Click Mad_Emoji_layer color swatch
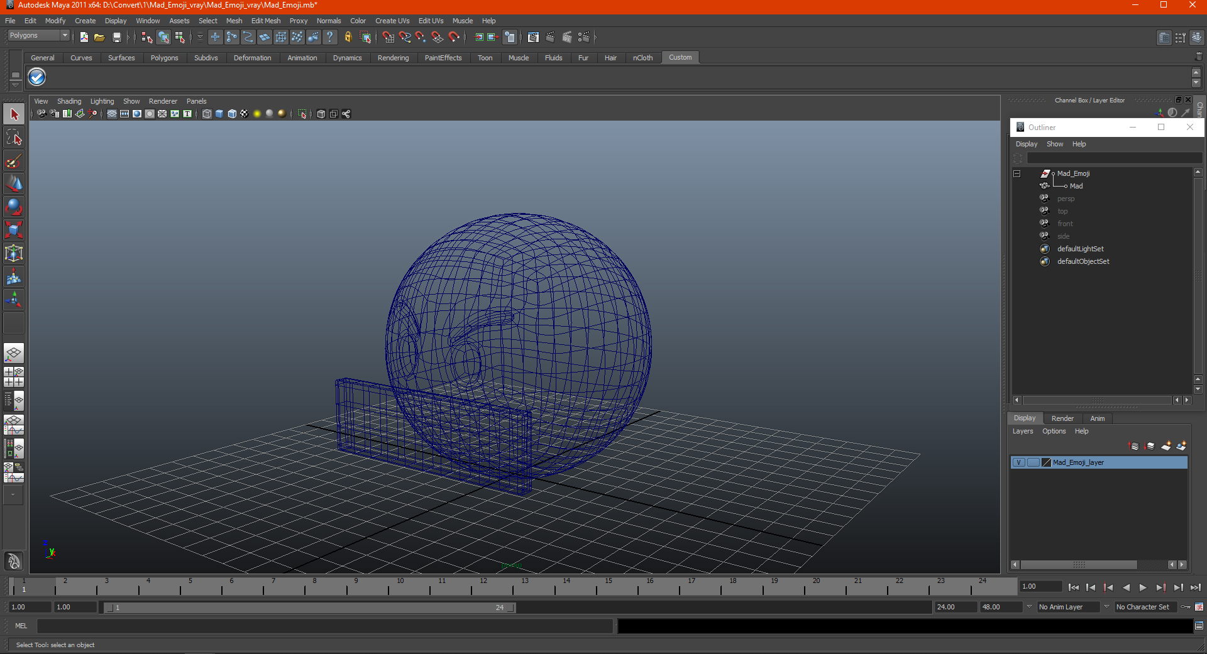Viewport: 1207px width, 654px height. [x=1047, y=462]
